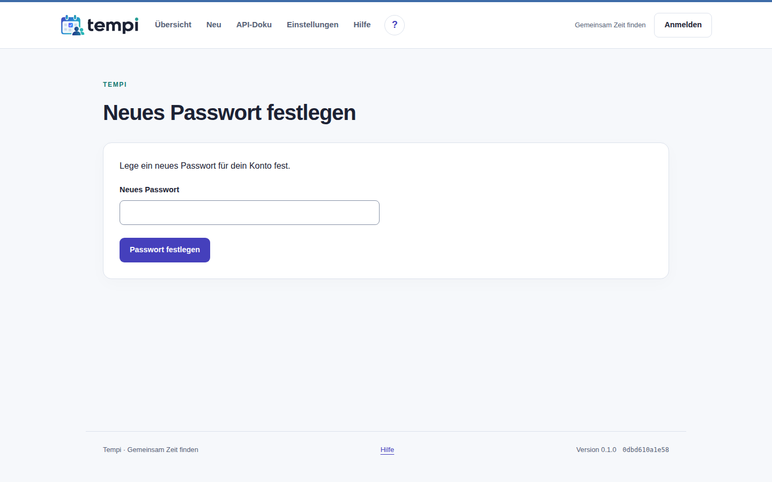This screenshot has height=482, width=772.
Task: Go to Übersicht in the navigation
Action: 173,25
